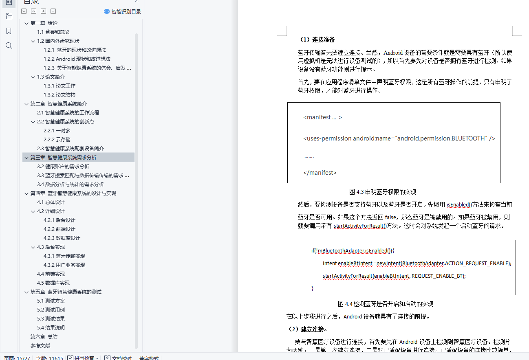
Task: Collapse the 2.2 智慧健康系统的创新点 chevron
Action: [x=33, y=122]
